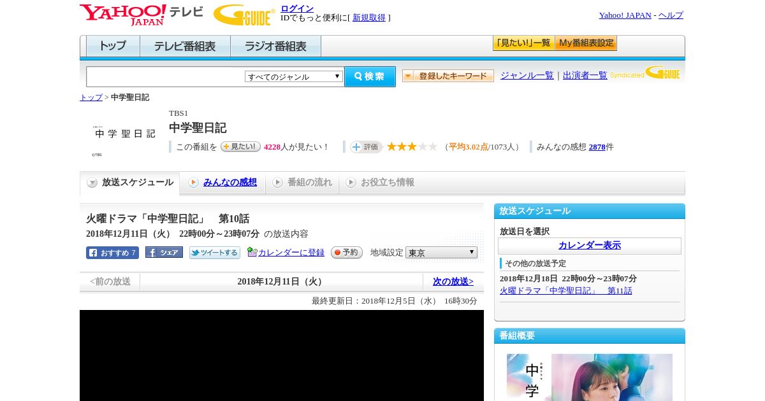Image resolution: width=765 pixels, height=401 pixels.
Task: Click the 「見たい!」一覧 button
Action: [523, 43]
